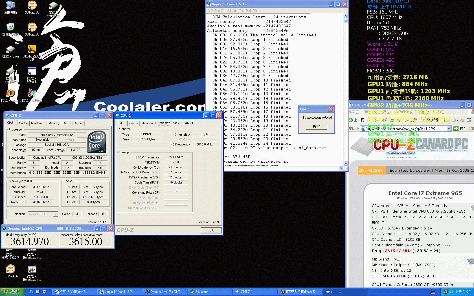This screenshot has height=296, width=474.
Task: Switch to the CPU tab in Memory CPU-Z window
Action: (x=120, y=123)
